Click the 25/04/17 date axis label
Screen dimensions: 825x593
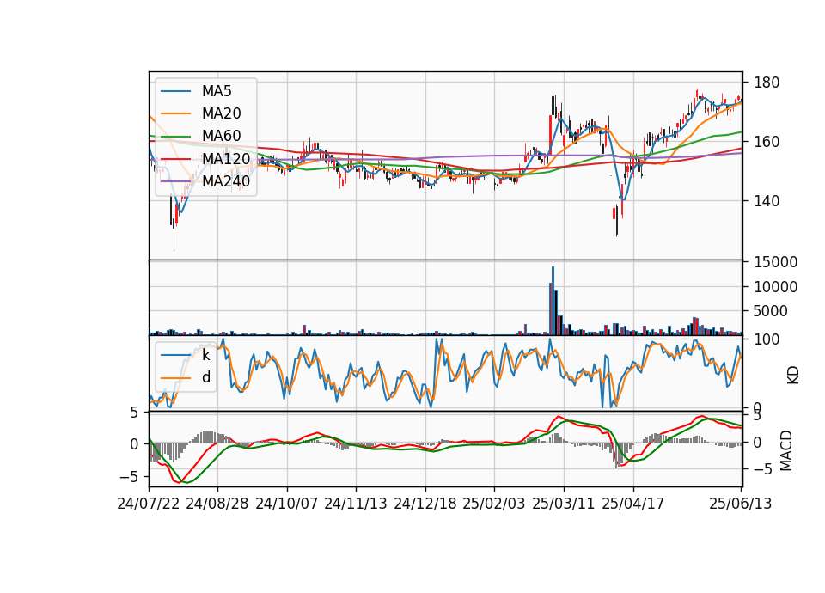click(633, 504)
